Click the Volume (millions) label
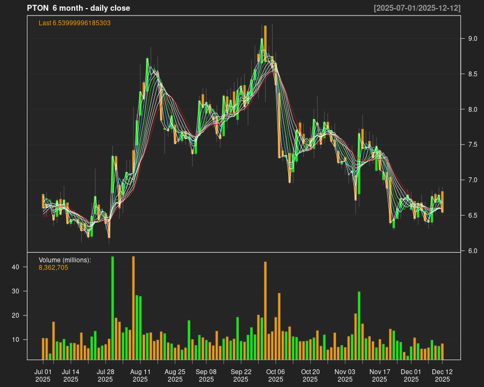 pyautogui.click(x=65, y=260)
